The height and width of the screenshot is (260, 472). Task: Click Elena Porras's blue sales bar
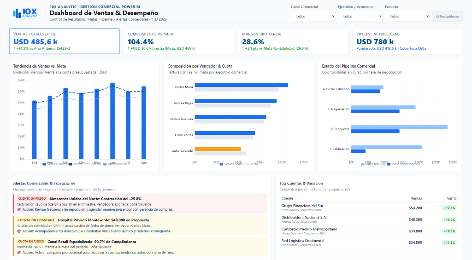point(225,133)
